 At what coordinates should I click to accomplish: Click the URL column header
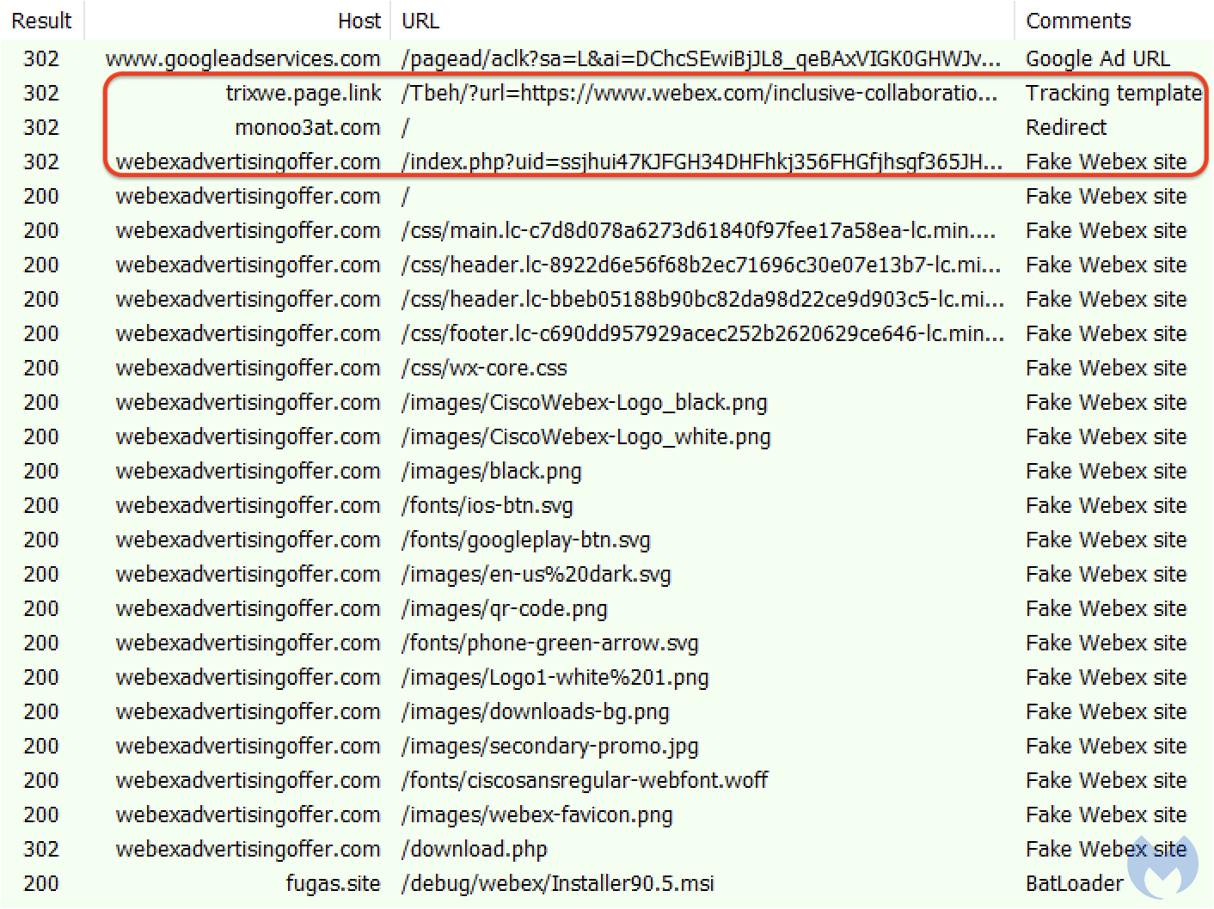point(420,21)
